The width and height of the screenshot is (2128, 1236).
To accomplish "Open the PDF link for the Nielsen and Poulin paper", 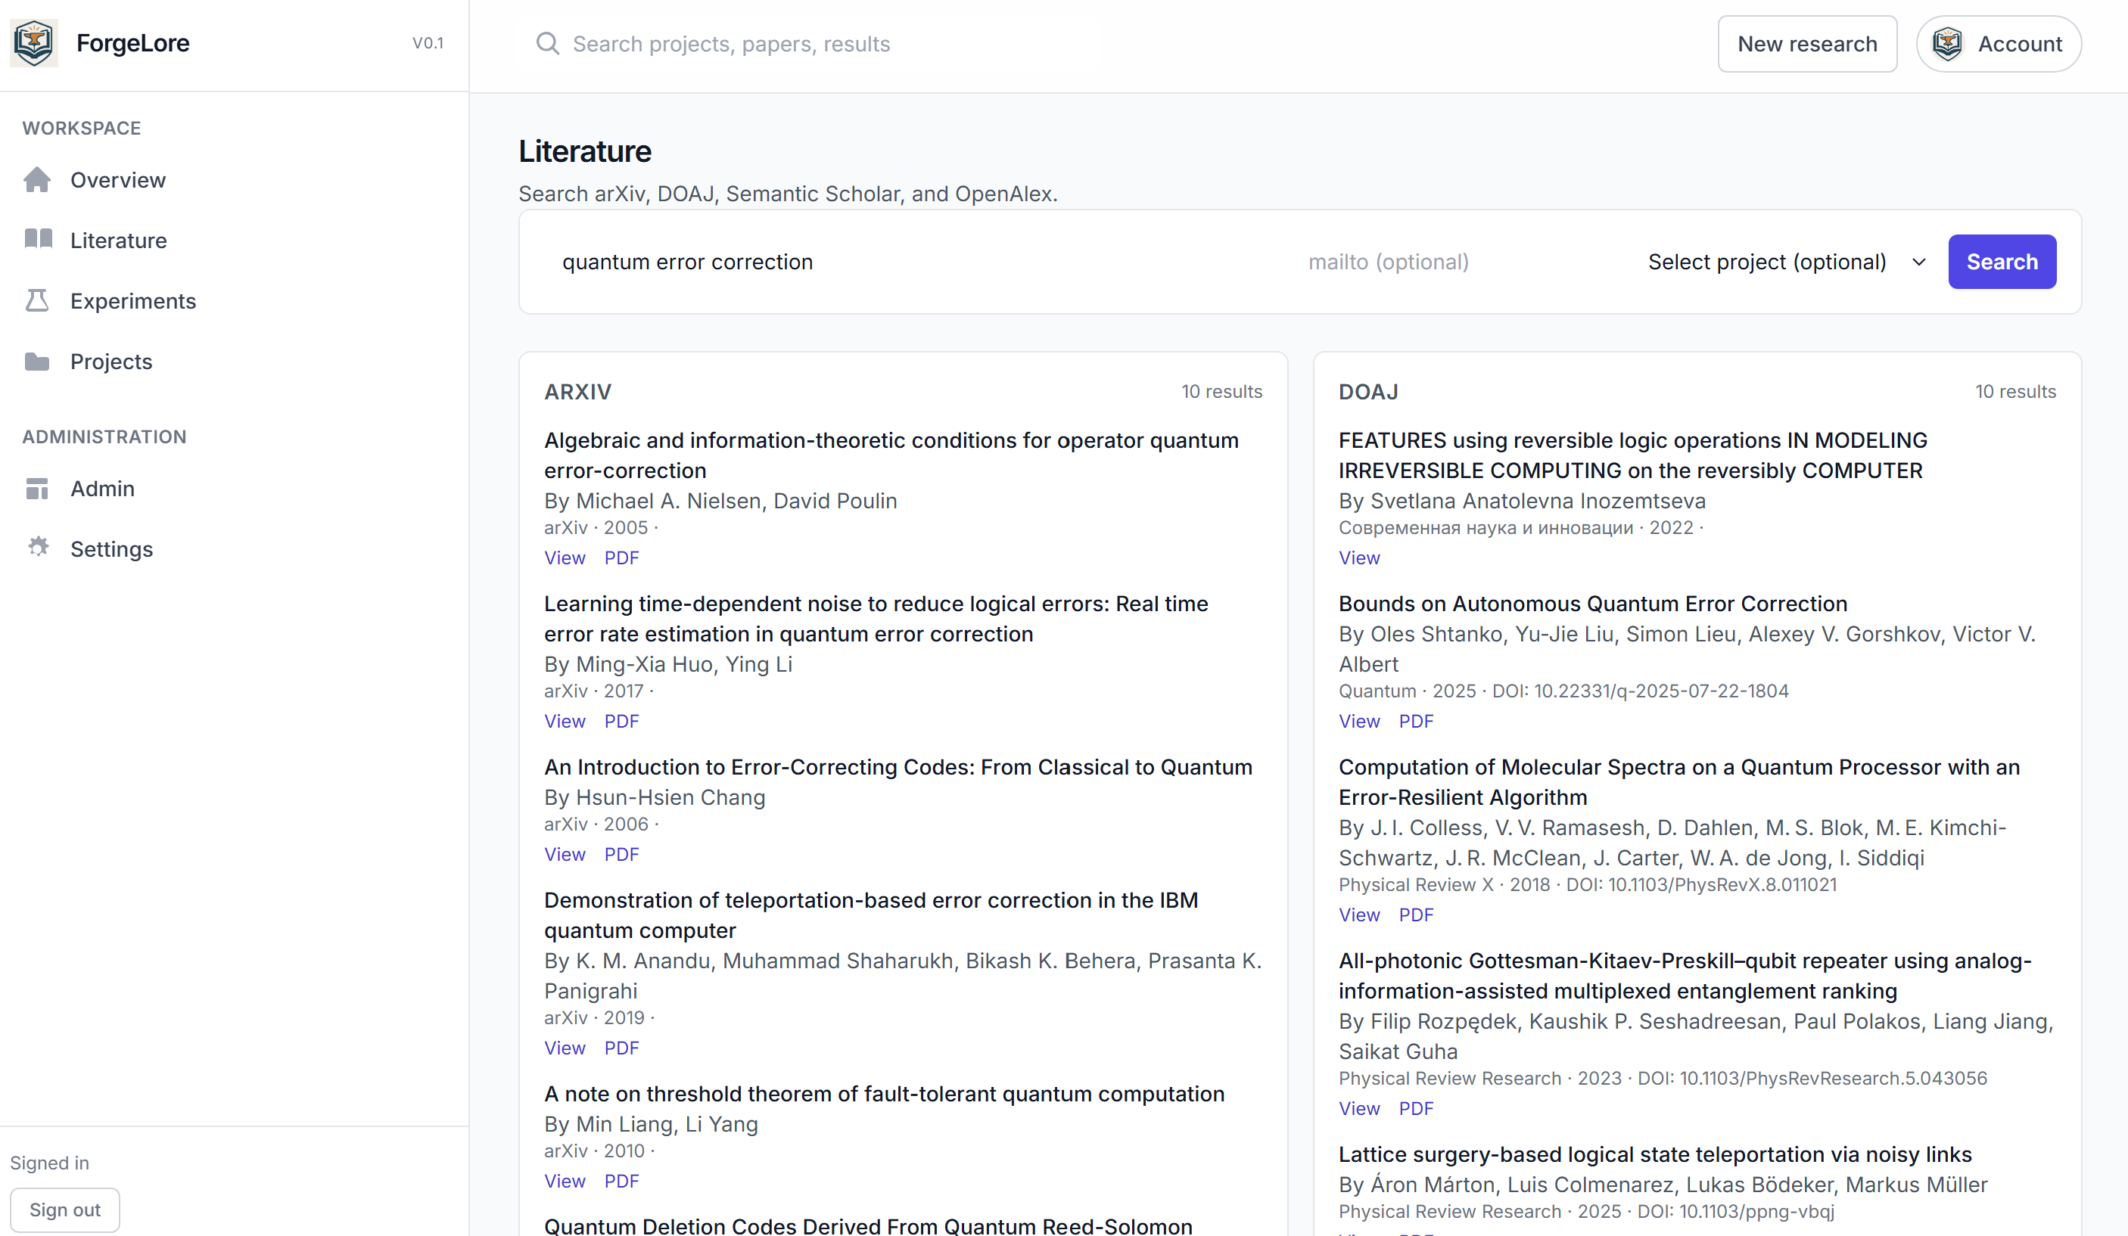I will (x=621, y=558).
